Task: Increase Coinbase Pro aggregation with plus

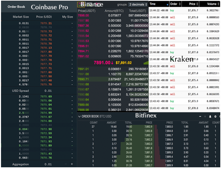Action: (72, 164)
